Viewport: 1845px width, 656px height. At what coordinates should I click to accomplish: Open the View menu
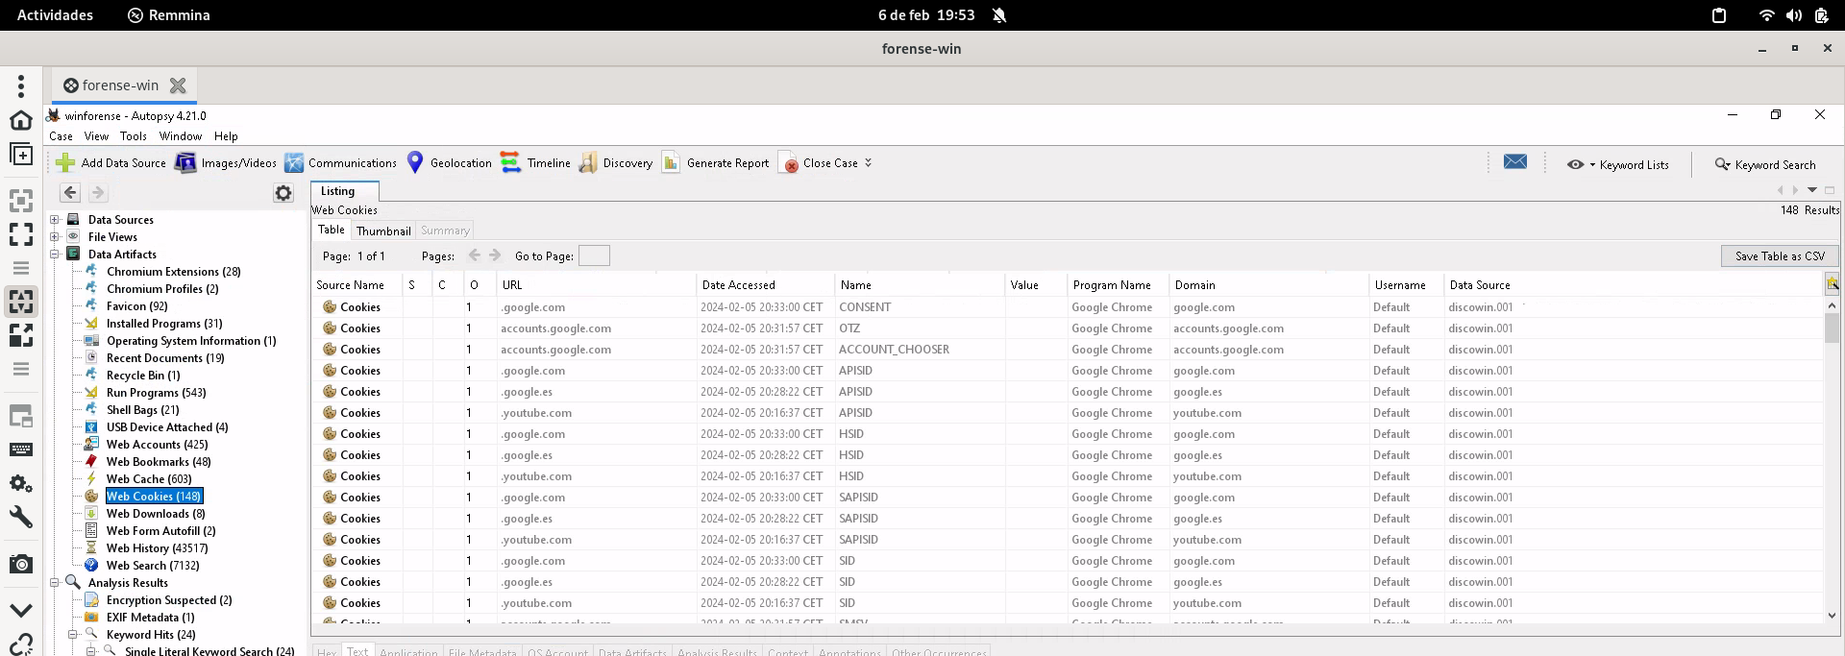click(x=96, y=136)
